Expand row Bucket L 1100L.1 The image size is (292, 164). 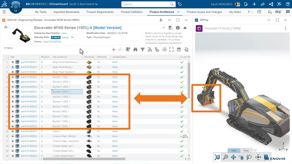13,77
